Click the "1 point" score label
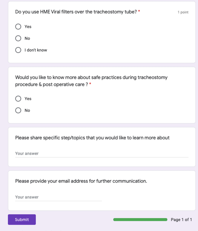 coord(183,12)
